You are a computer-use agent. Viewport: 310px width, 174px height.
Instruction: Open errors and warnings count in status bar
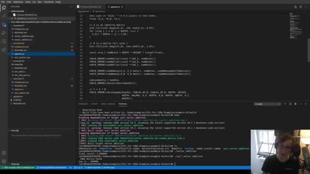coord(78,168)
